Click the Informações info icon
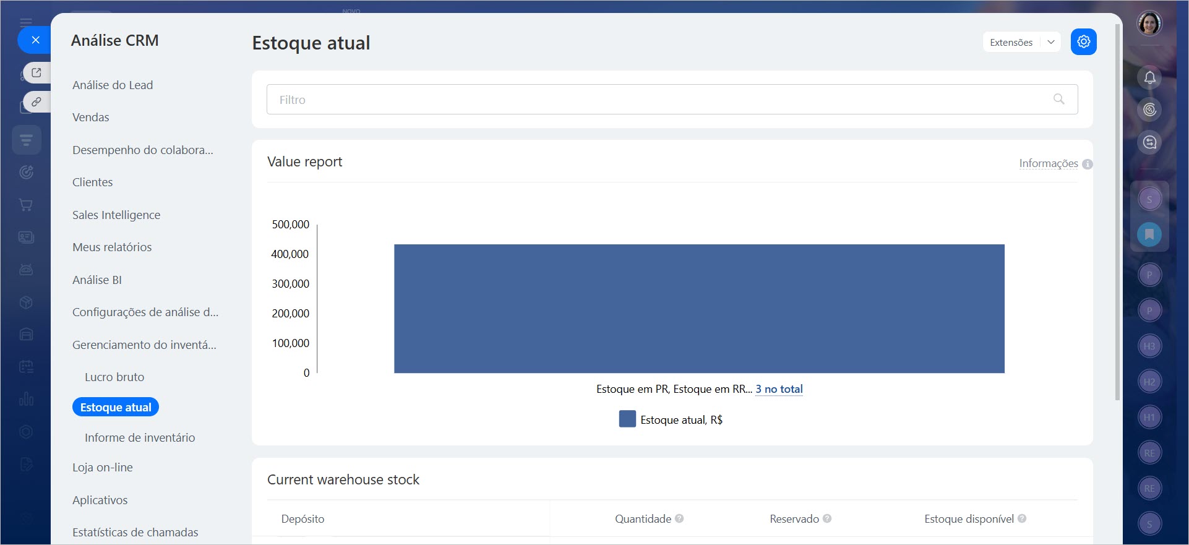This screenshot has height=545, width=1189. pos(1088,164)
